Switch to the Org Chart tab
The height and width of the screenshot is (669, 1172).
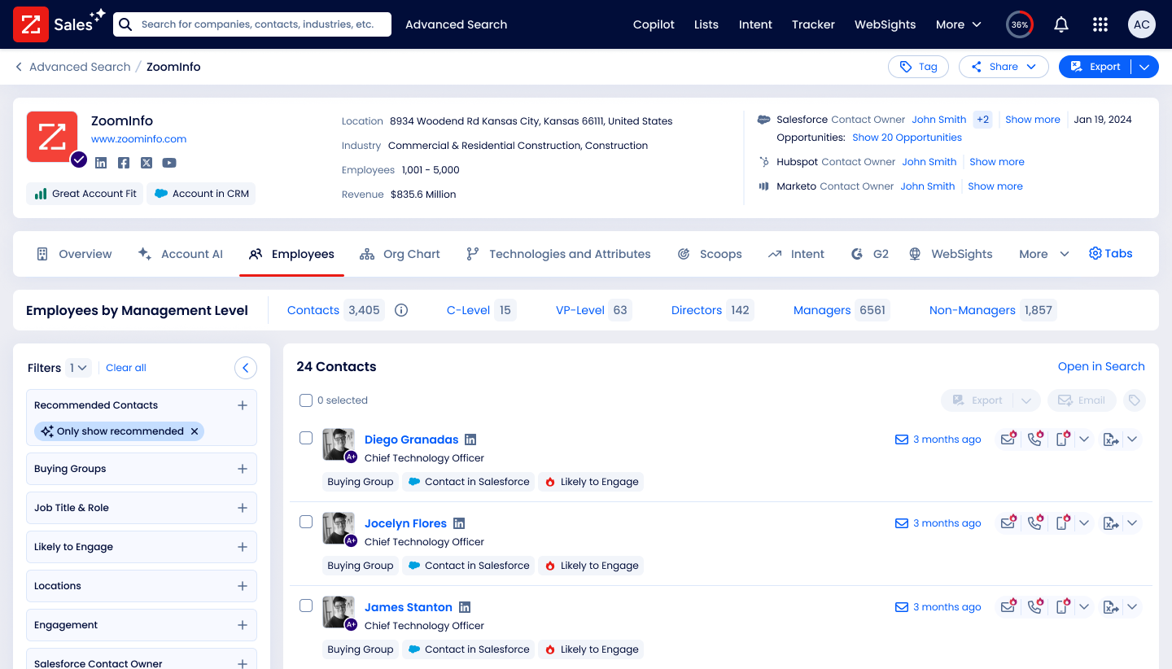(x=400, y=254)
